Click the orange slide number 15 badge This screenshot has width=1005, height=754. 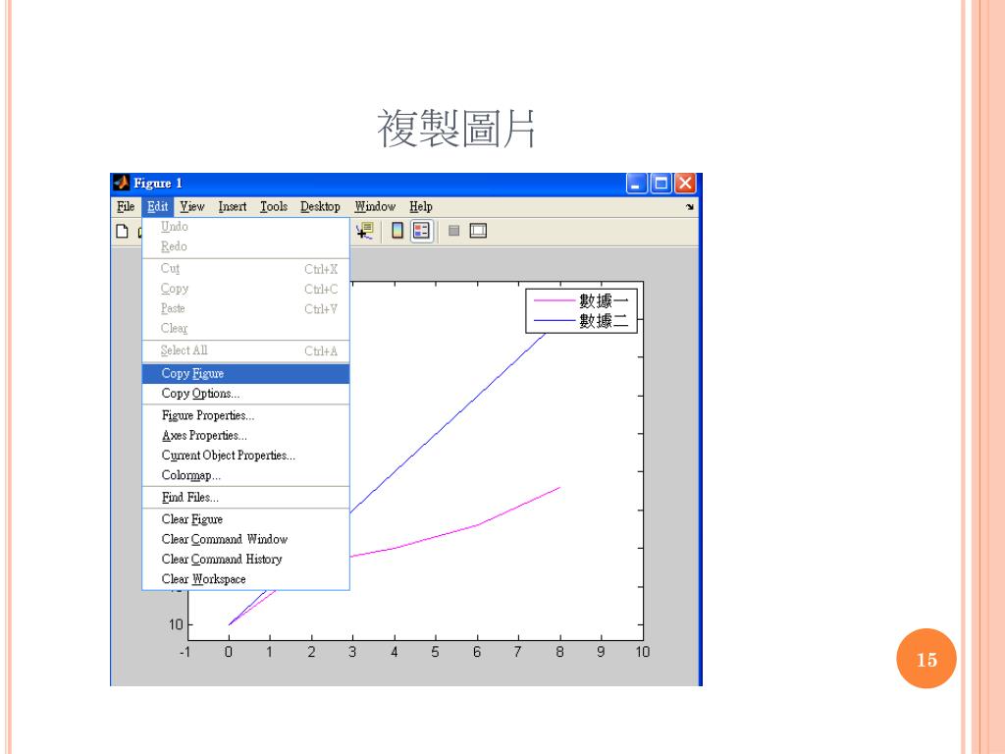coord(926,659)
